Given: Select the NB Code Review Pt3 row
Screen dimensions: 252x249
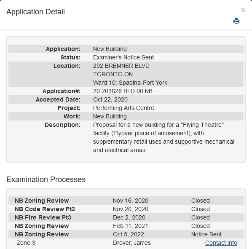Looking at the screenshot, I should coord(126,209).
